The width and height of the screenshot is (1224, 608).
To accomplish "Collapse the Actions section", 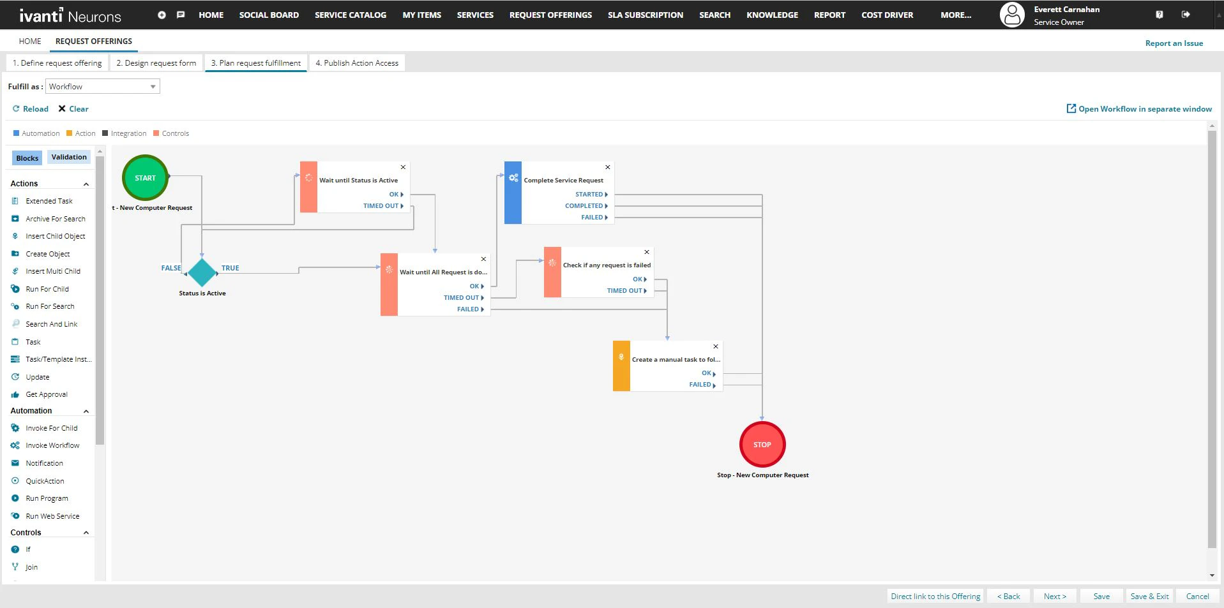I will [86, 184].
